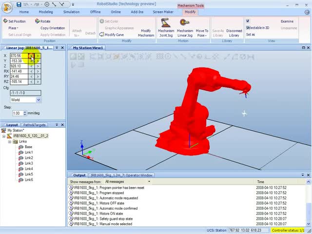Click the restore icon of My Station view

click(x=303, y=48)
